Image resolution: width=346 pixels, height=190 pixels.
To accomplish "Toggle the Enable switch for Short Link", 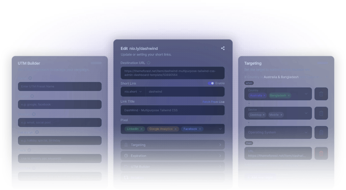I will (211, 83).
